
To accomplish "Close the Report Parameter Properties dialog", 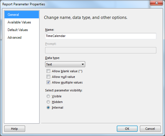I will pyautogui.click(x=156, y=3).
